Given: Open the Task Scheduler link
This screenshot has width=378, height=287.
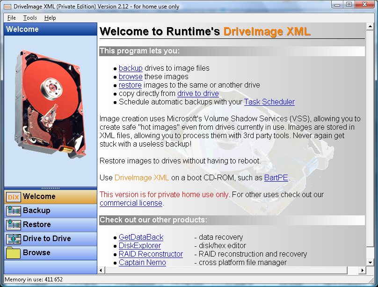Looking at the screenshot, I should [x=269, y=102].
